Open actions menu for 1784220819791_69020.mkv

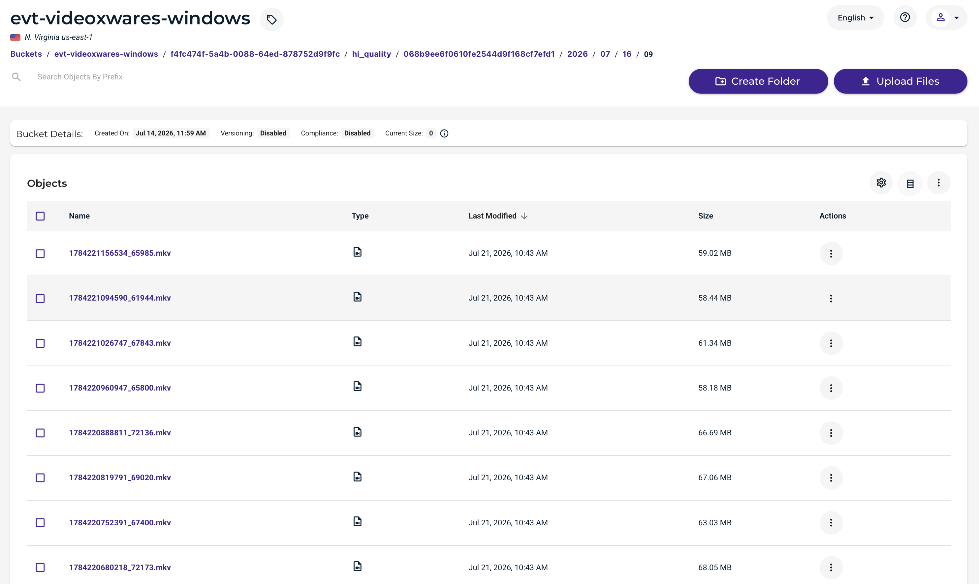[x=831, y=478]
